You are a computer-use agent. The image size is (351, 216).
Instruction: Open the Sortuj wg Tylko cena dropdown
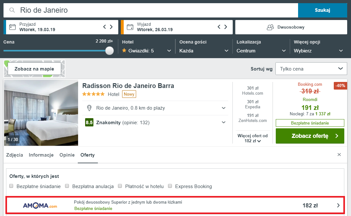tap(311, 69)
